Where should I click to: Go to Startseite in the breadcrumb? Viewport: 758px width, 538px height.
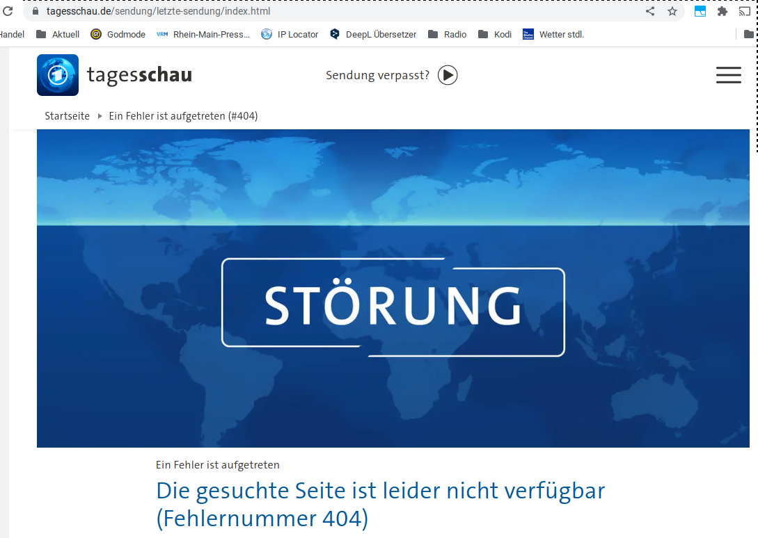click(x=68, y=116)
